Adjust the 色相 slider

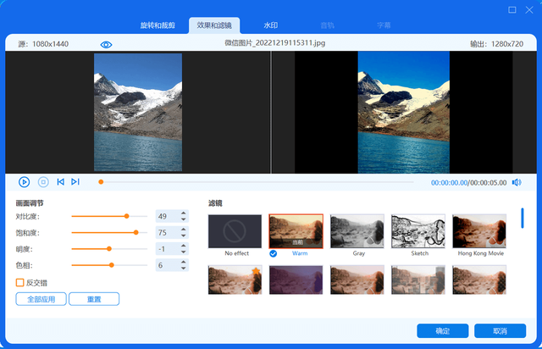[109, 265]
